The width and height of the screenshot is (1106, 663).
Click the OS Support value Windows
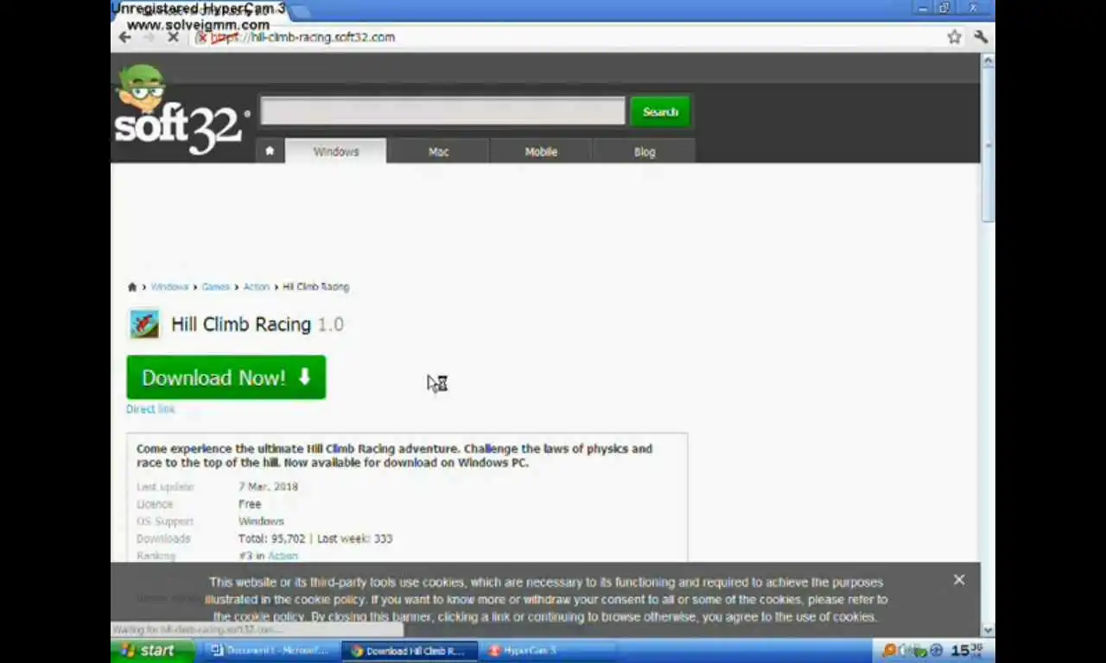tap(261, 521)
